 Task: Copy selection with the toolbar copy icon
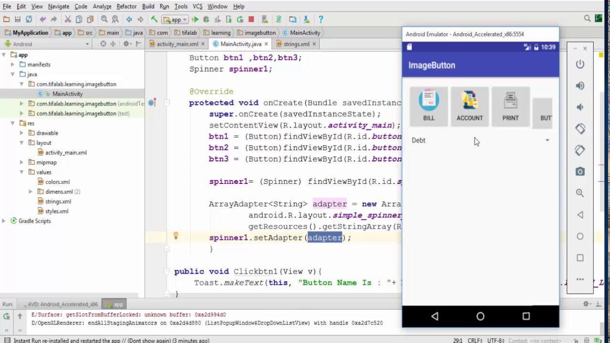79,20
